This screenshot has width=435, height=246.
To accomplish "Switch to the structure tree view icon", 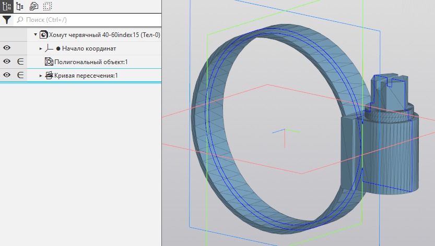I will click(x=20, y=6).
